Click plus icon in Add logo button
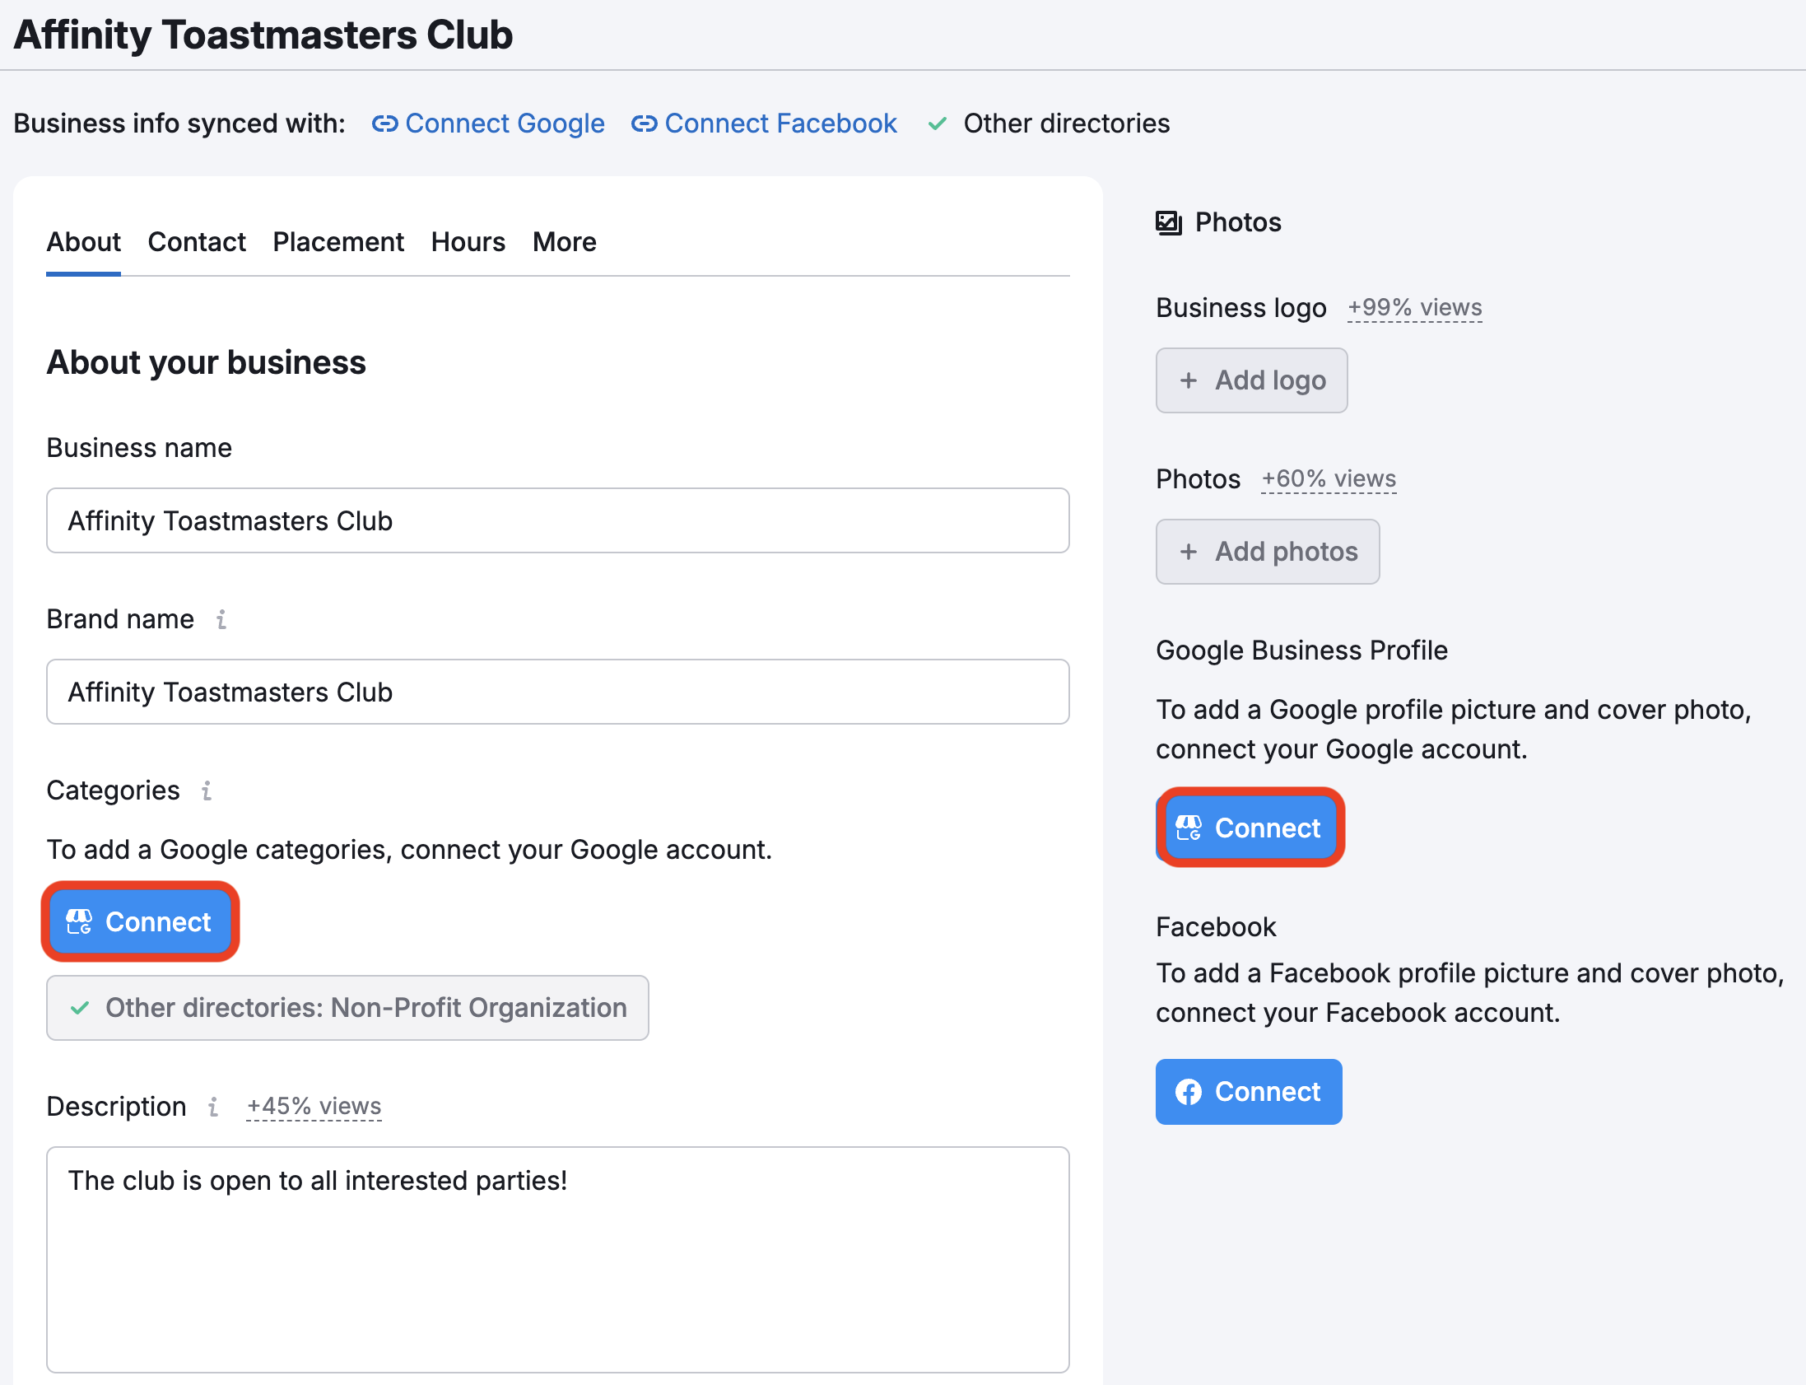This screenshot has height=1385, width=1806. 1188,380
